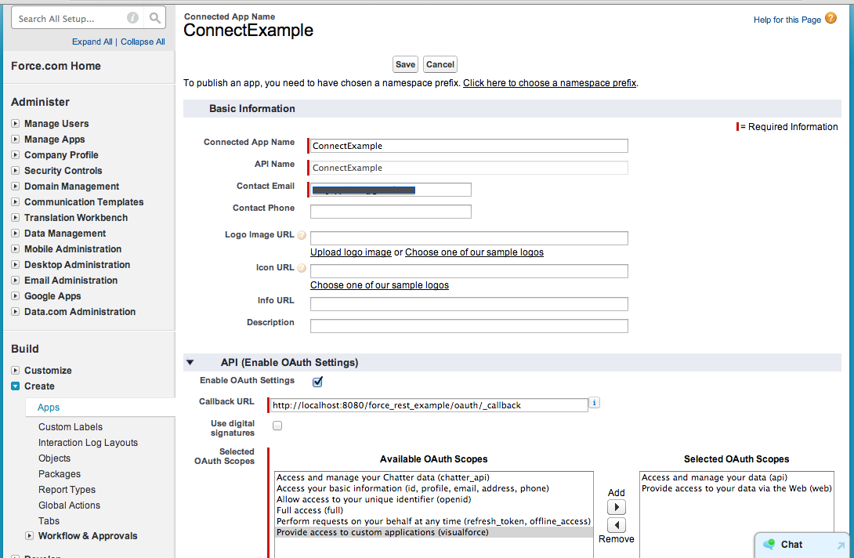Uncheck Enable OAuth Settings checkbox
The width and height of the screenshot is (854, 558).
(317, 382)
